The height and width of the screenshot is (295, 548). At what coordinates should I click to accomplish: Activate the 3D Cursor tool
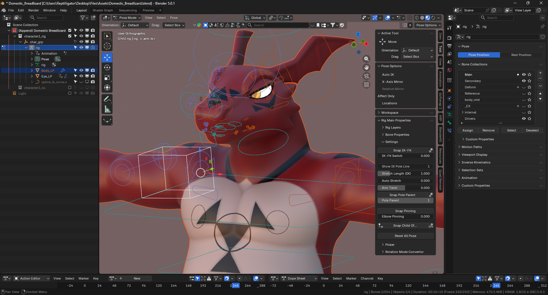pos(107,46)
